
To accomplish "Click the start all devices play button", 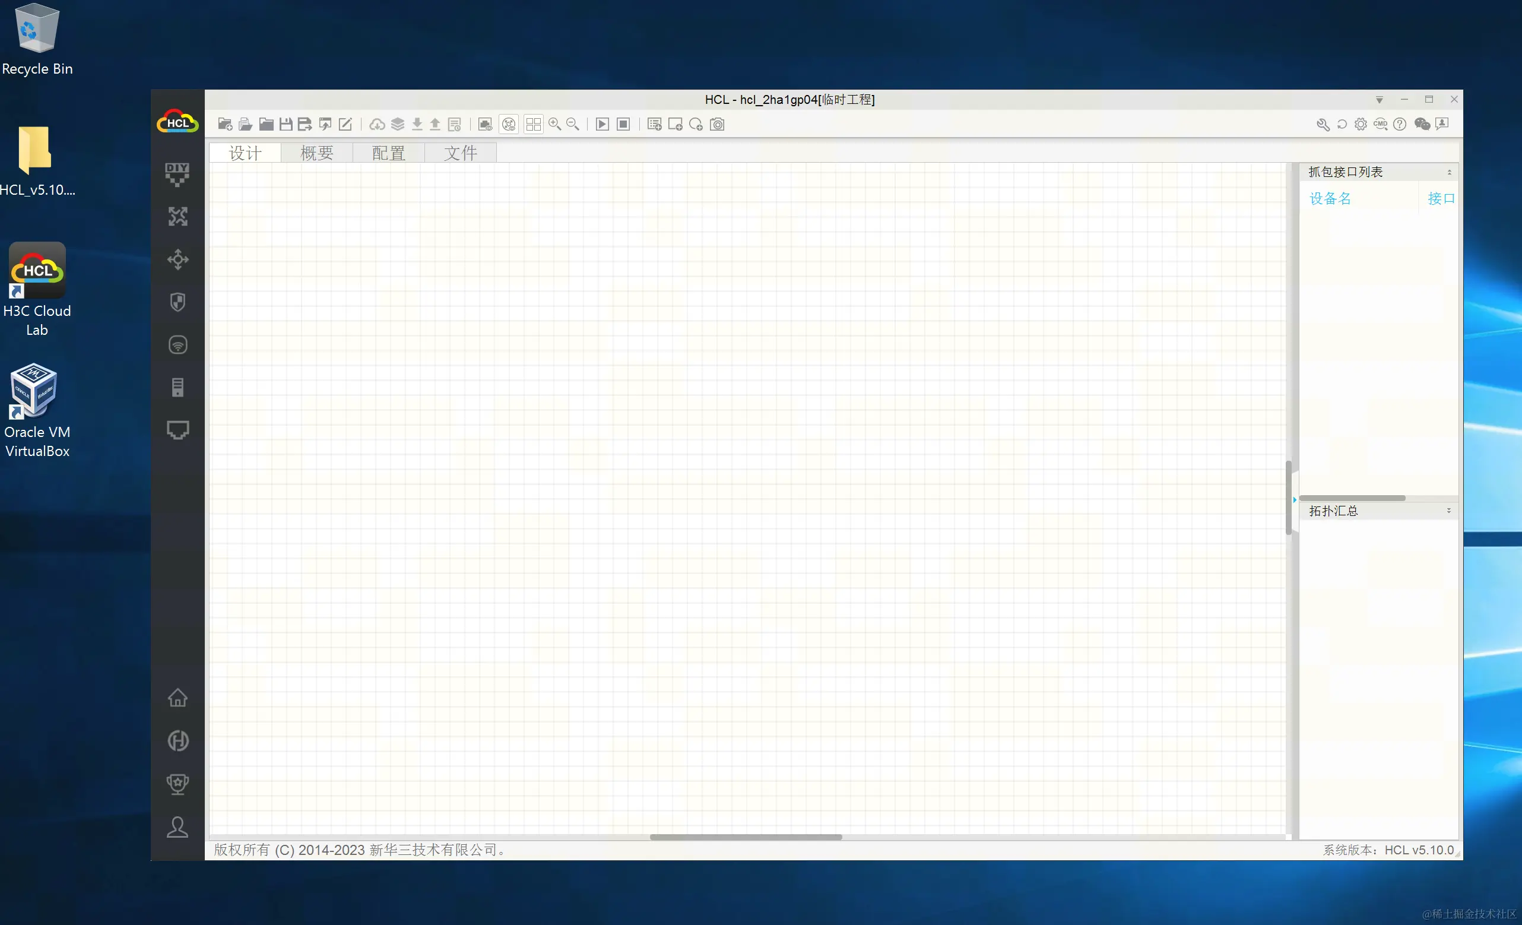I will click(602, 124).
